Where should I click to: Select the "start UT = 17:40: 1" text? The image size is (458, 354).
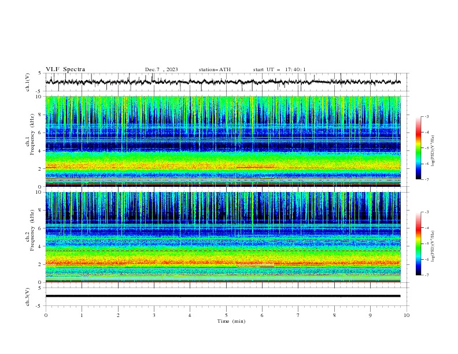click(x=279, y=69)
